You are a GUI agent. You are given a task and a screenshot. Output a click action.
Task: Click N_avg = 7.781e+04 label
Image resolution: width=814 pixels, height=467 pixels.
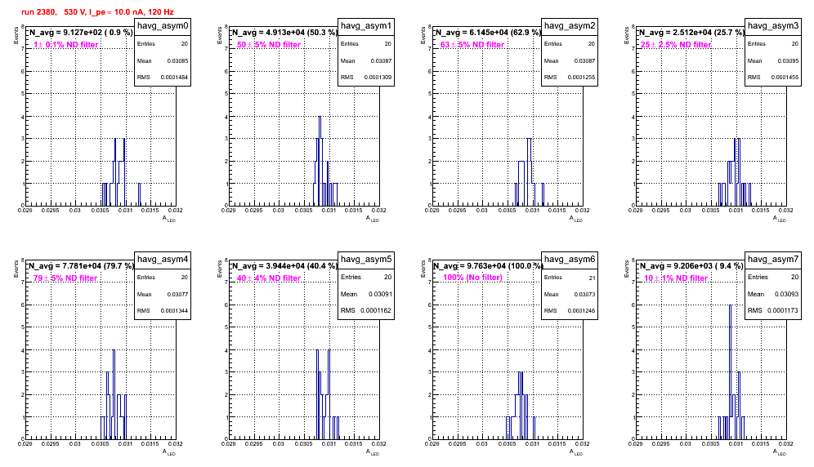click(81, 265)
